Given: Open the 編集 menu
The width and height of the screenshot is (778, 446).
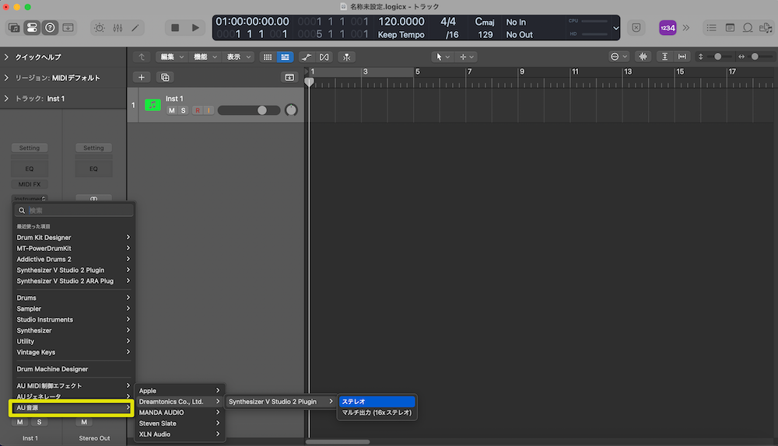Looking at the screenshot, I should pos(172,57).
